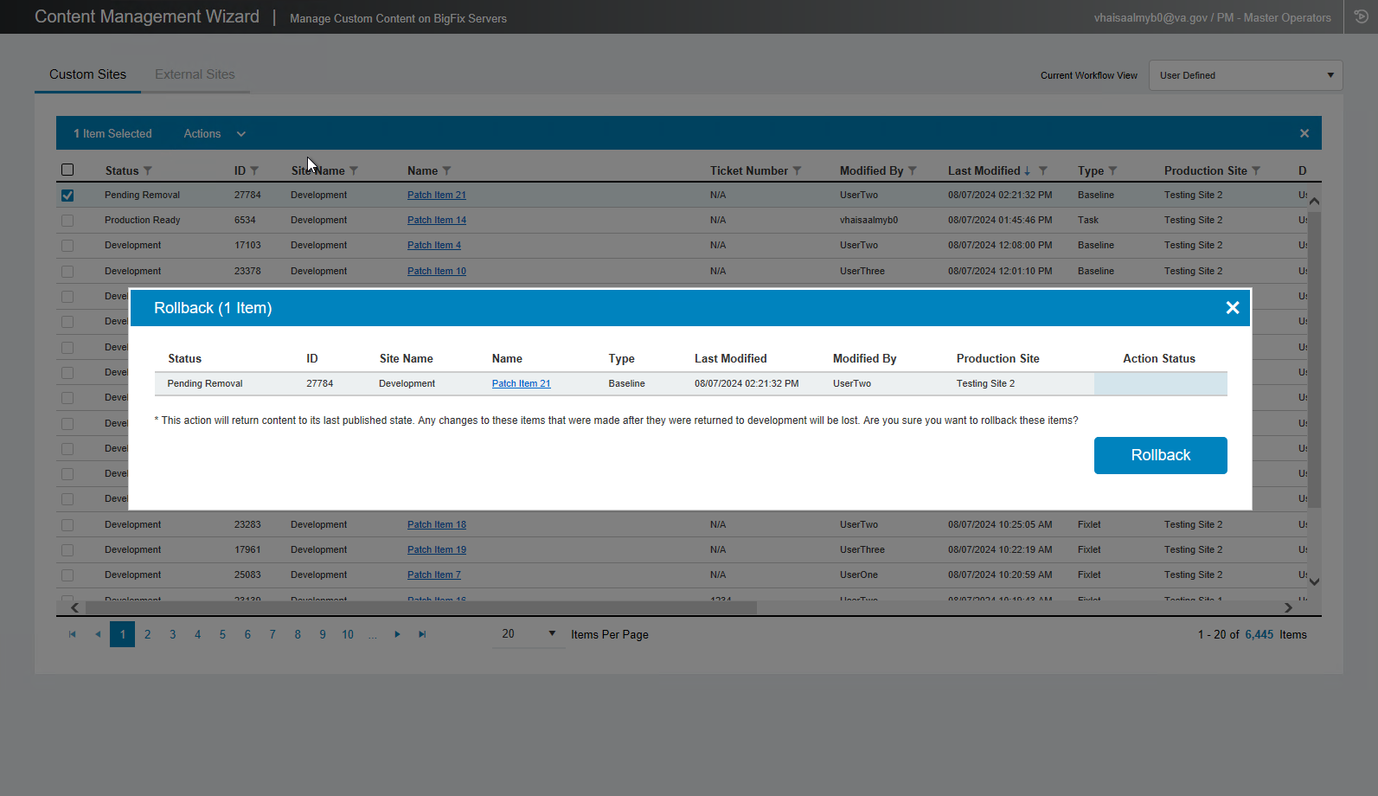Viewport: 1378px width, 796px height.
Task: Open Patch Item 18 link
Action: tap(436, 524)
